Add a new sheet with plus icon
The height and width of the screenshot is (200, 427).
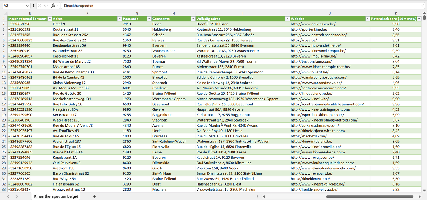[95, 196]
